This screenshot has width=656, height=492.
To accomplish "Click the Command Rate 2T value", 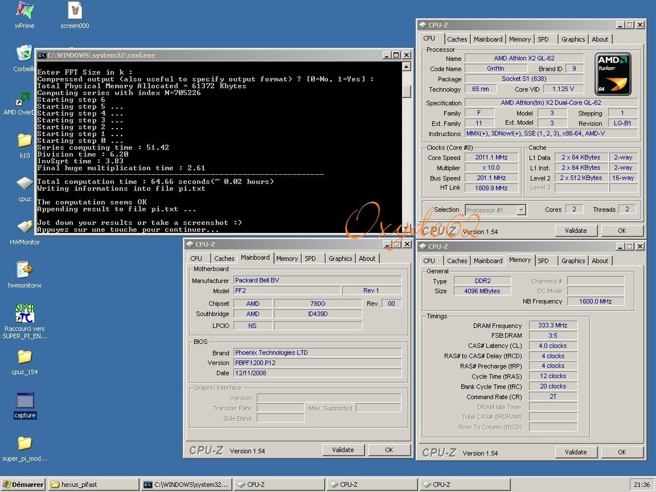I will 553,396.
